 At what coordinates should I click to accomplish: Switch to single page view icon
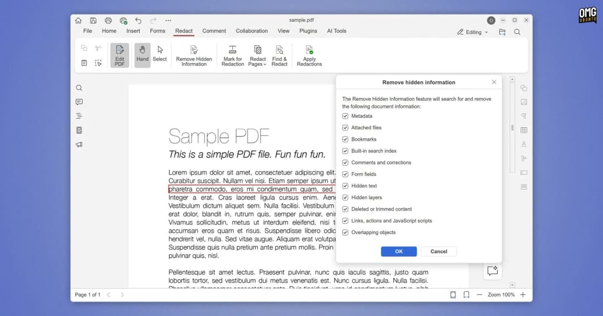[x=453, y=294]
